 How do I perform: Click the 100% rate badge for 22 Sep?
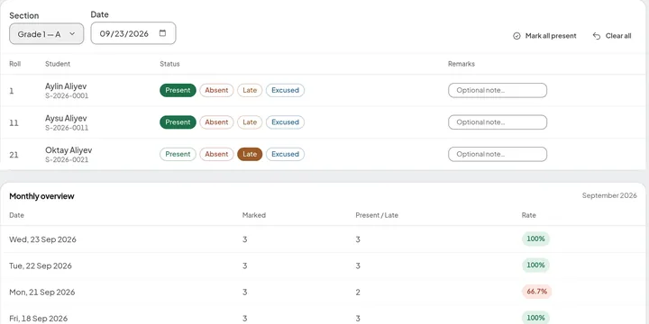[x=535, y=265]
